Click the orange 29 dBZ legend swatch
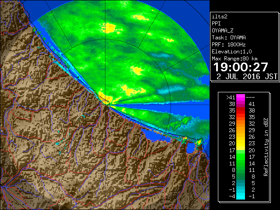This screenshot has width=280, height=210. [241, 123]
